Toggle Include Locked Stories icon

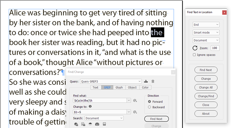click(83, 124)
